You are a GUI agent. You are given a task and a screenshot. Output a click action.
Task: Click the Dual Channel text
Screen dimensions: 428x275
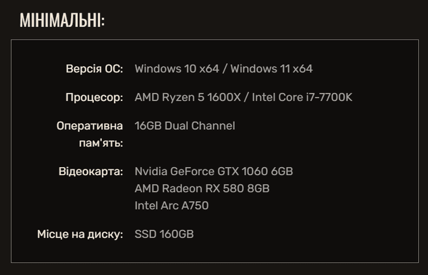pyautogui.click(x=200, y=126)
